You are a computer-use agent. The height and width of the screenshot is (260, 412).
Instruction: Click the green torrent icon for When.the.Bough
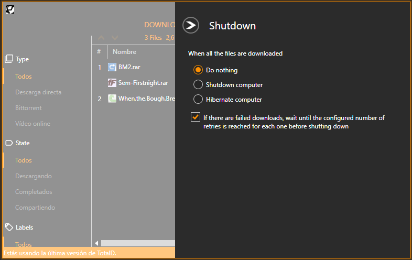click(112, 99)
